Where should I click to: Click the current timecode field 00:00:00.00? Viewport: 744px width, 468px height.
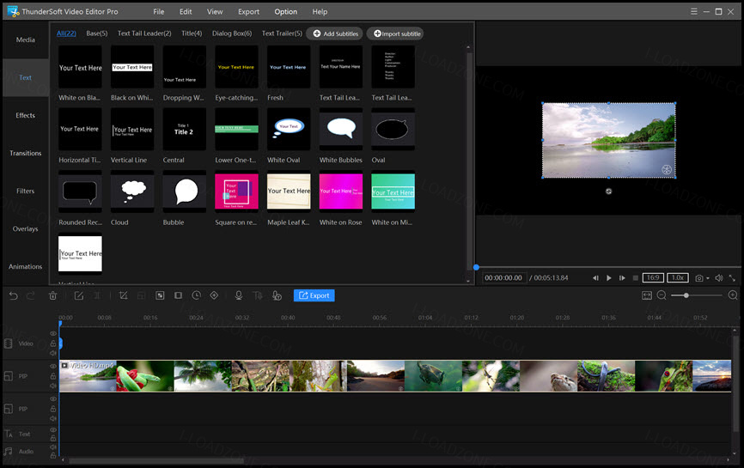503,278
